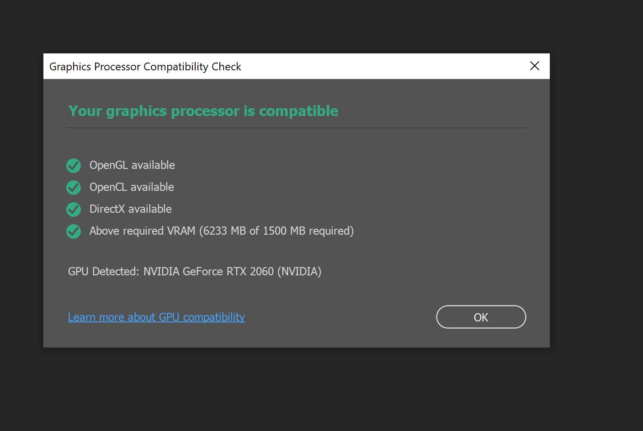Image resolution: width=643 pixels, height=431 pixels.
Task: Select the 'OpenGL available' text
Action: pos(132,165)
